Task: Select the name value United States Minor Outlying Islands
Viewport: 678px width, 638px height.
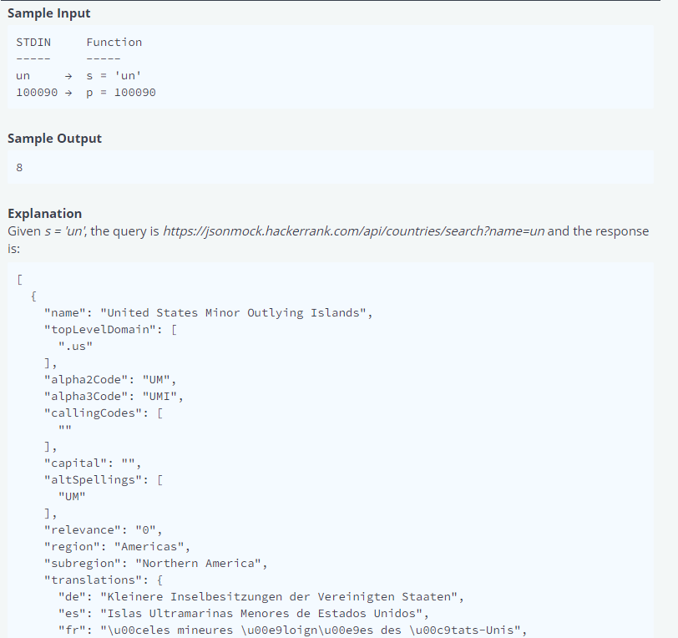Action: tap(234, 312)
